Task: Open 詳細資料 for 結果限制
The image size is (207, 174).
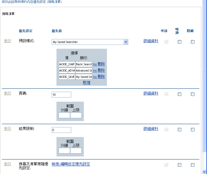Action: click(x=151, y=129)
